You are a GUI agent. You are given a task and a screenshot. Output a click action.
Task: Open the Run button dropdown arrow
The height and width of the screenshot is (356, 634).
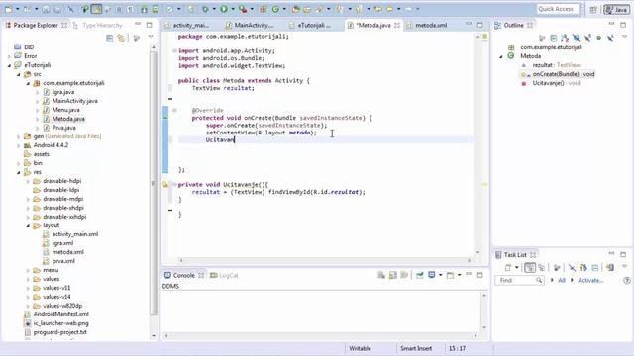click(233, 9)
